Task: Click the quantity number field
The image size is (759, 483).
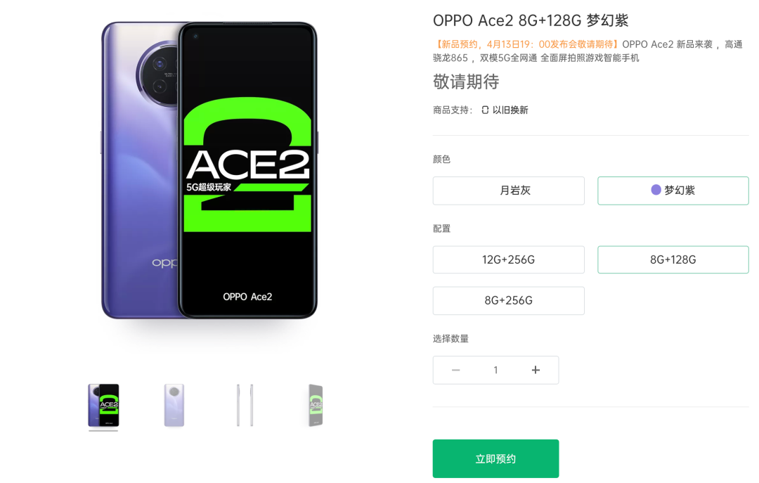Action: [495, 370]
